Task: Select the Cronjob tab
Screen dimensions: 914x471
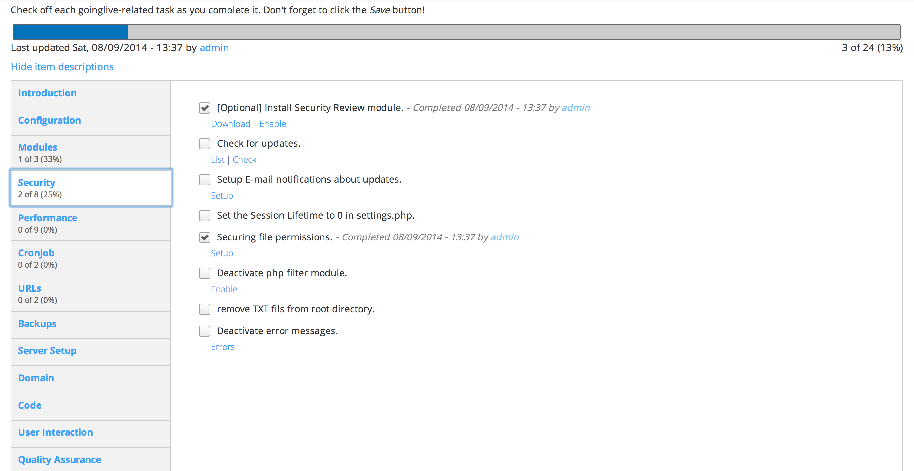Action: click(x=36, y=253)
